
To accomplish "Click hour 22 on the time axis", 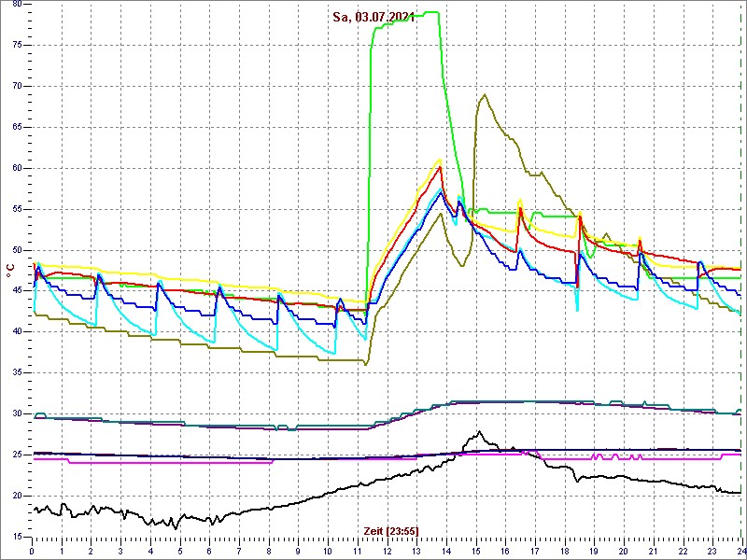I will click(683, 552).
